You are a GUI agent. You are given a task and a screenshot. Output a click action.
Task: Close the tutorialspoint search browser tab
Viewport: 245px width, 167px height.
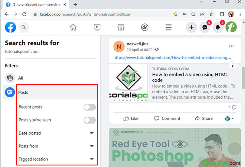65,5
